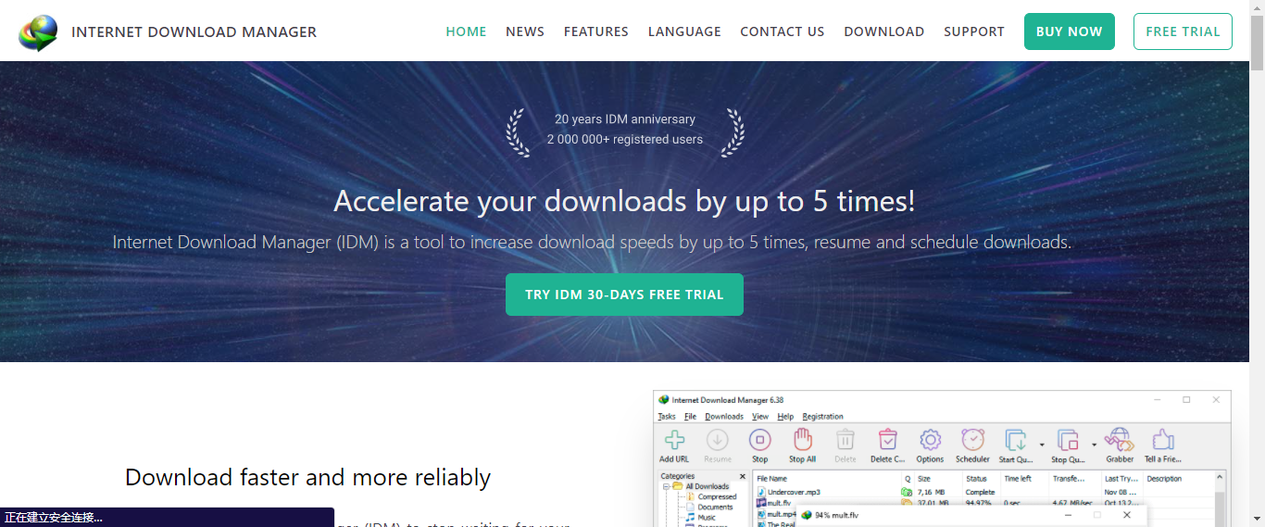The image size is (1265, 527).
Task: Click the Start Queue icon in IDM screenshot
Action: [x=1016, y=440]
